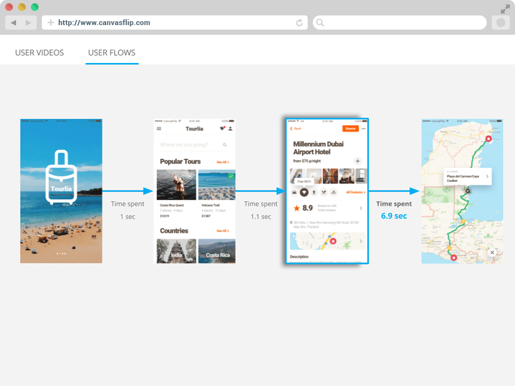Image resolution: width=515 pixels, height=386 pixels.
Task: Open See All next to Popular Tours
Action: 223,162
